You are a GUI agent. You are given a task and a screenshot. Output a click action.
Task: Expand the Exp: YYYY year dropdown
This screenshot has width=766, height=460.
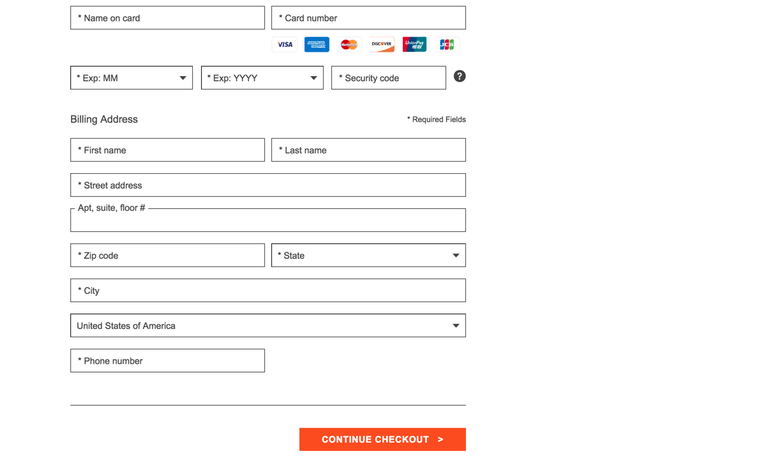pyautogui.click(x=262, y=78)
